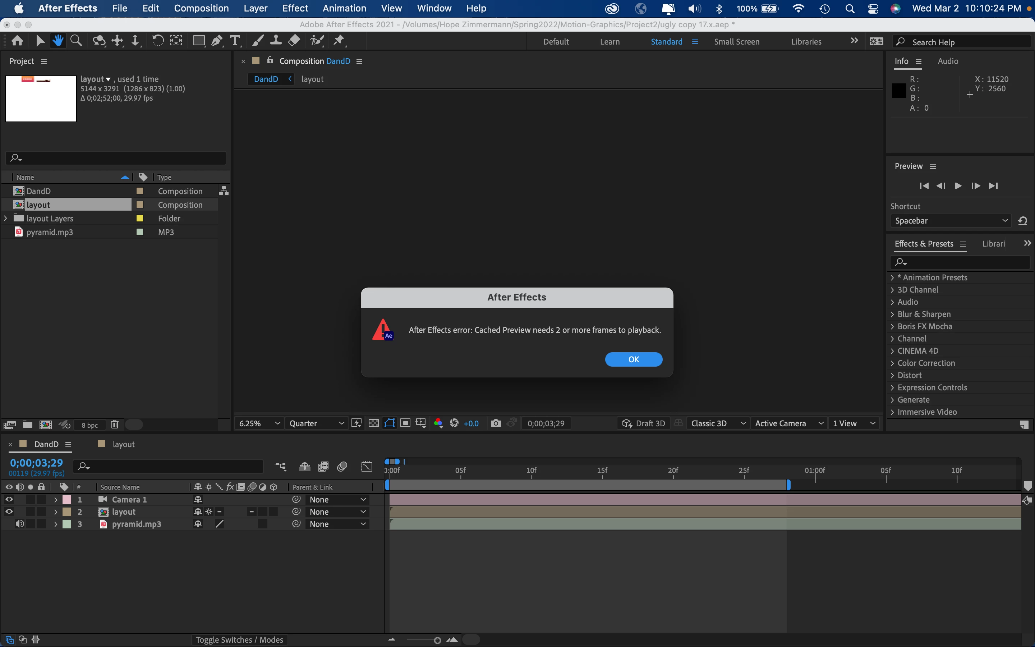The height and width of the screenshot is (647, 1035).
Task: Click the Take Snapshot camera icon
Action: 496,423
